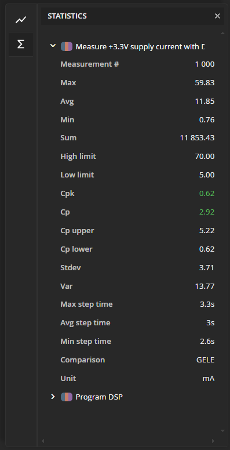Collapse the Measure +3.3V supply current step
Viewport: 230px width, 450px height.
[53, 46]
